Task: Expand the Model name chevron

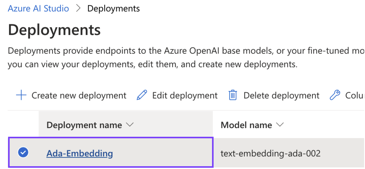Action: 280,125
